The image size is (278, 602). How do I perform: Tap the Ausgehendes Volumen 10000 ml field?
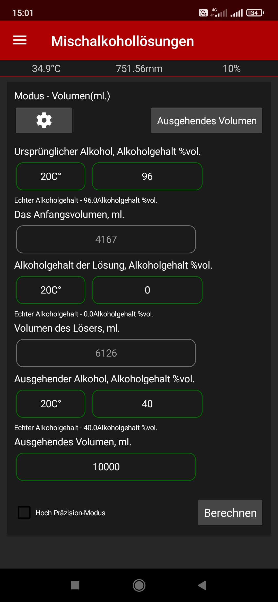tap(106, 467)
